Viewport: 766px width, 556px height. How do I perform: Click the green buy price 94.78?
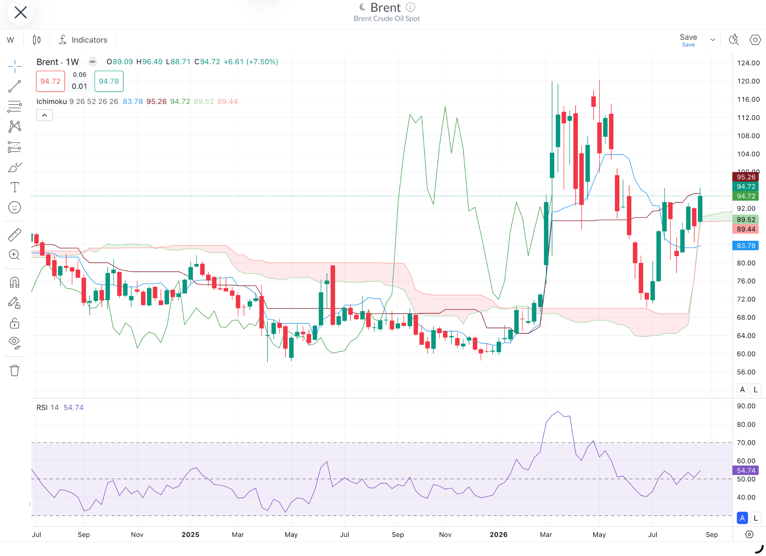pyautogui.click(x=109, y=81)
